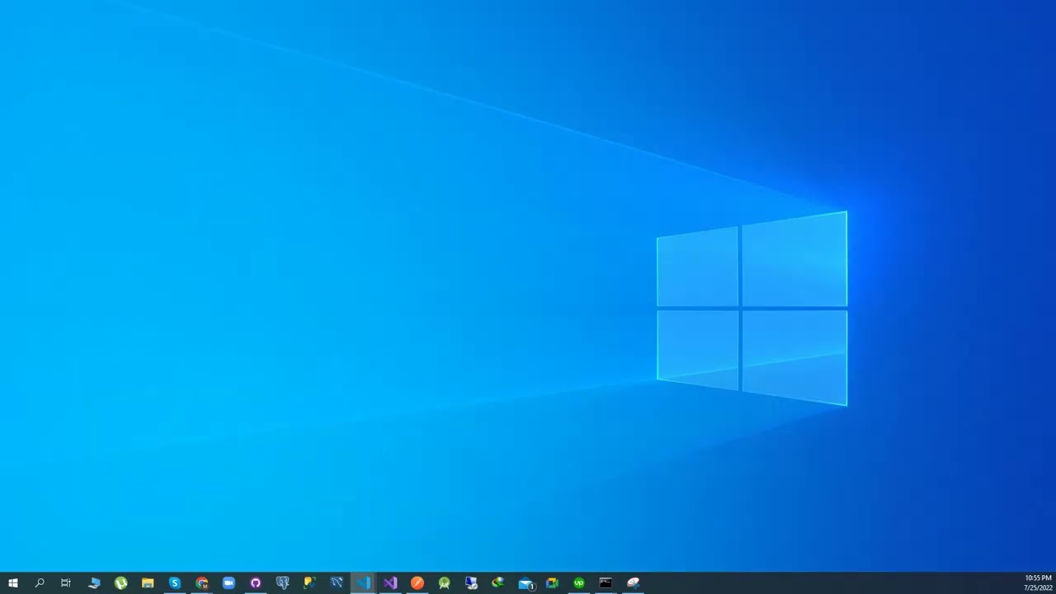Open Postman from the taskbar
Image resolution: width=1056 pixels, height=594 pixels.
pyautogui.click(x=417, y=583)
